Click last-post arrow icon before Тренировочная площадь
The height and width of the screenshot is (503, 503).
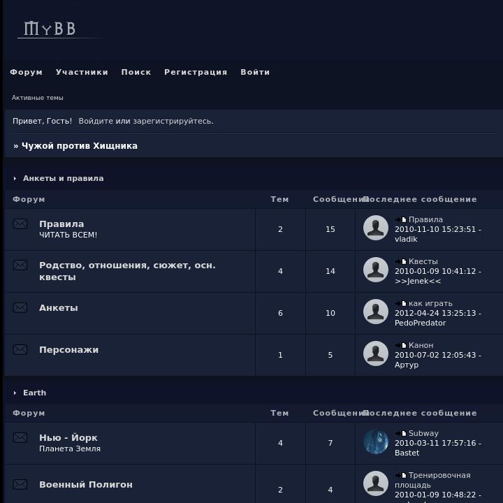pos(401,476)
